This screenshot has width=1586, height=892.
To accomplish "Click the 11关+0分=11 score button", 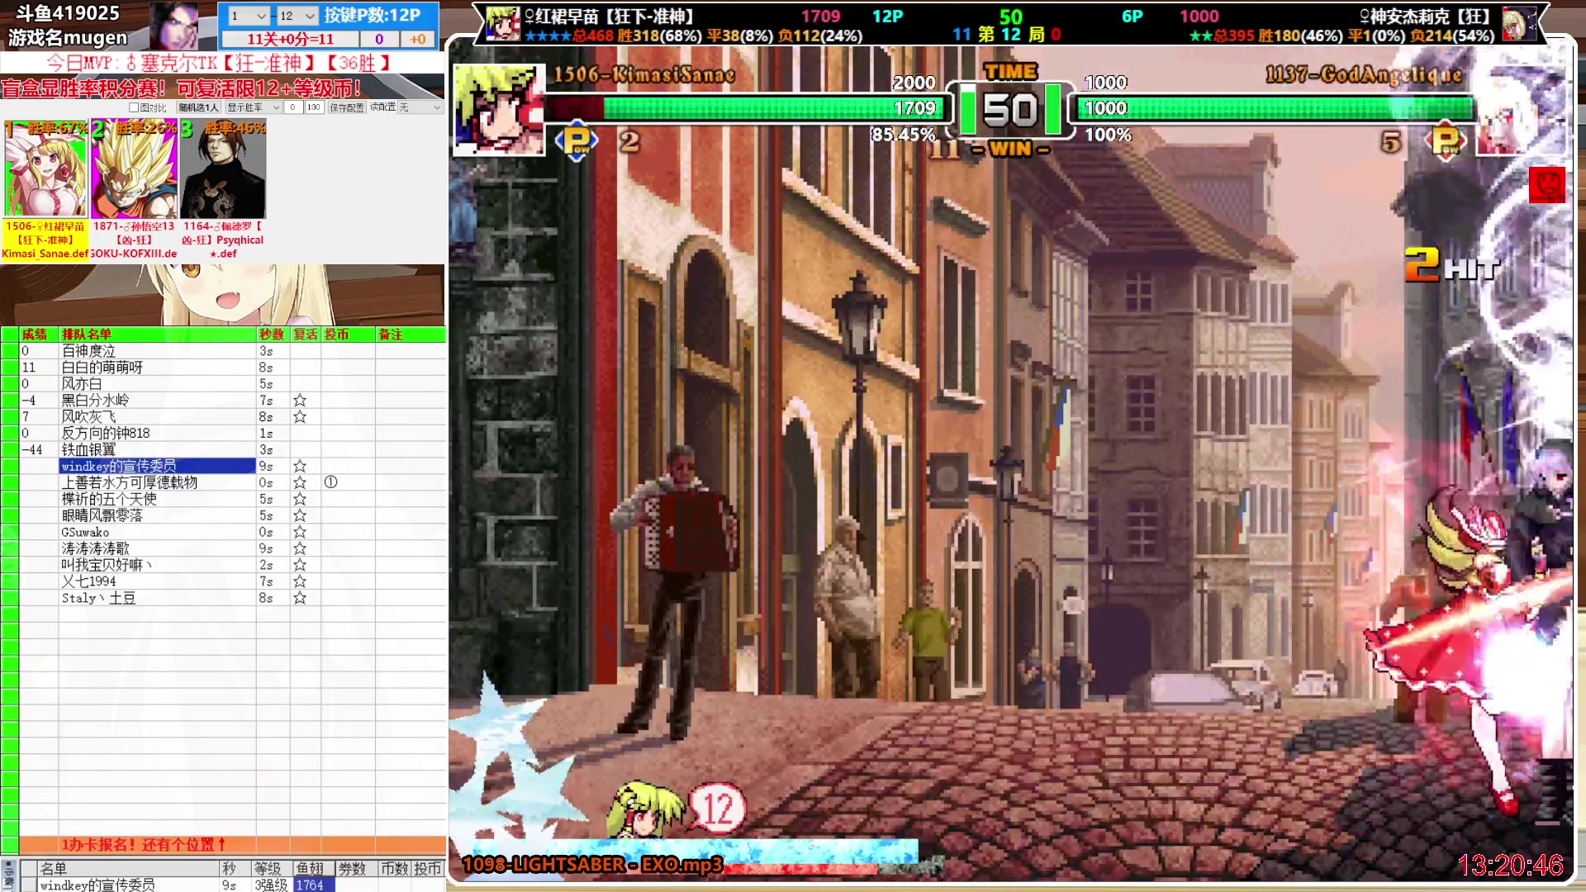I will coord(291,39).
